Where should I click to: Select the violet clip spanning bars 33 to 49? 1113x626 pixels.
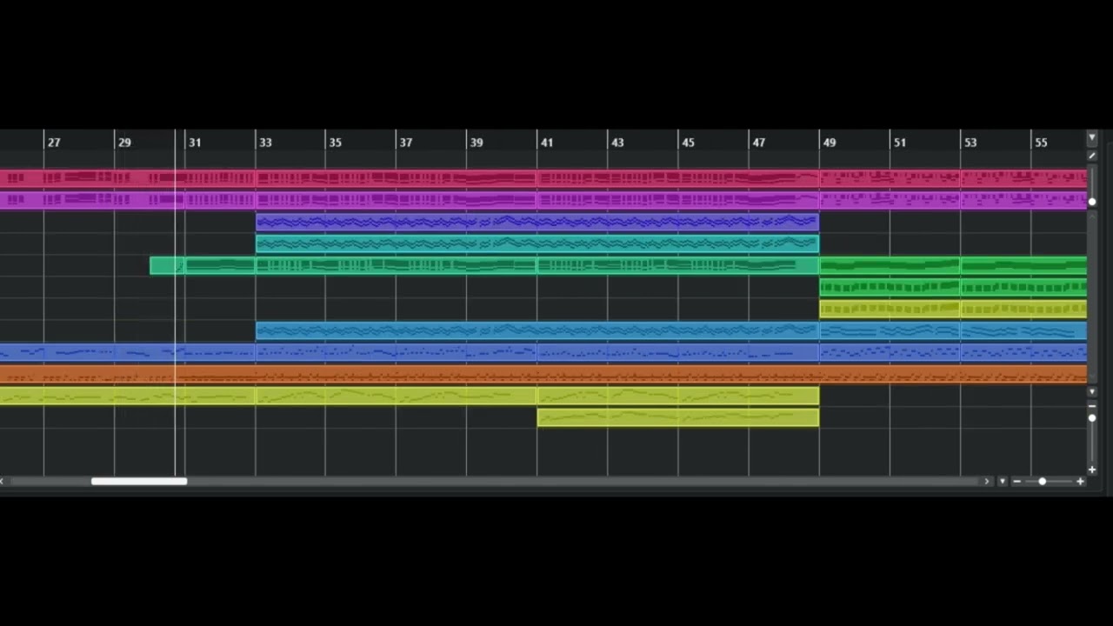click(537, 223)
